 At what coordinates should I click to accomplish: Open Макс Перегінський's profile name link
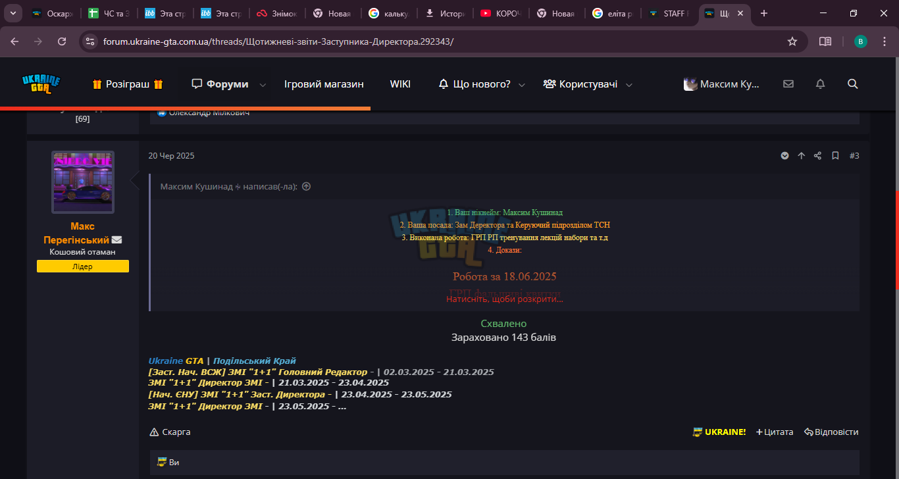tap(76, 233)
